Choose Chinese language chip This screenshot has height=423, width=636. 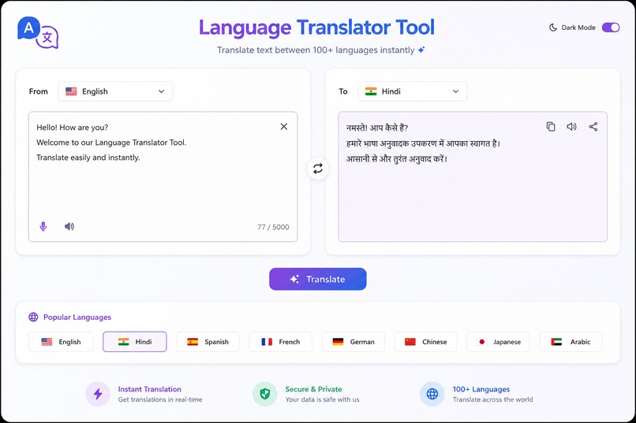pos(426,342)
